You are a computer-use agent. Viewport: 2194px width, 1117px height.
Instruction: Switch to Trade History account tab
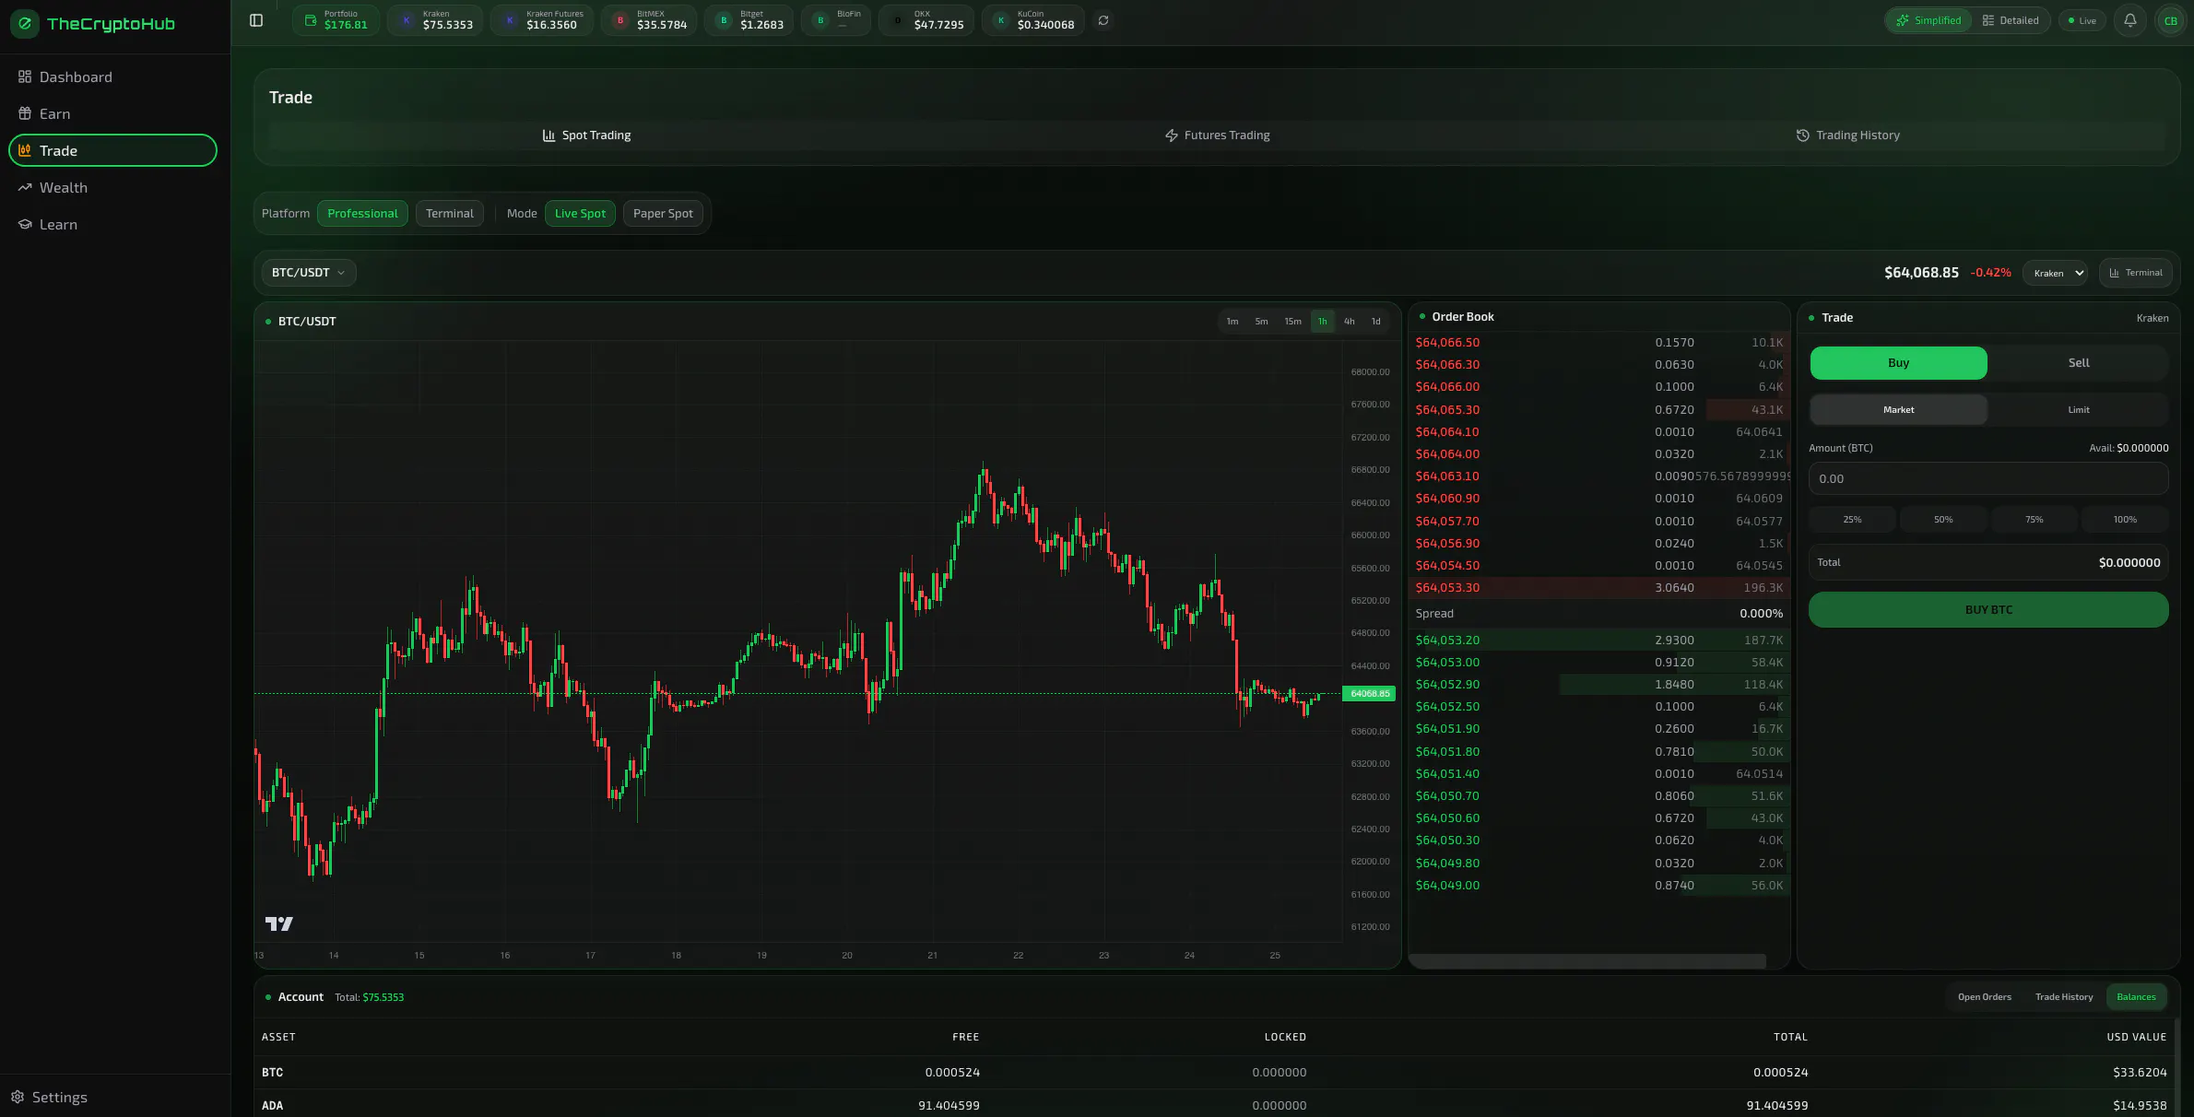(2064, 997)
